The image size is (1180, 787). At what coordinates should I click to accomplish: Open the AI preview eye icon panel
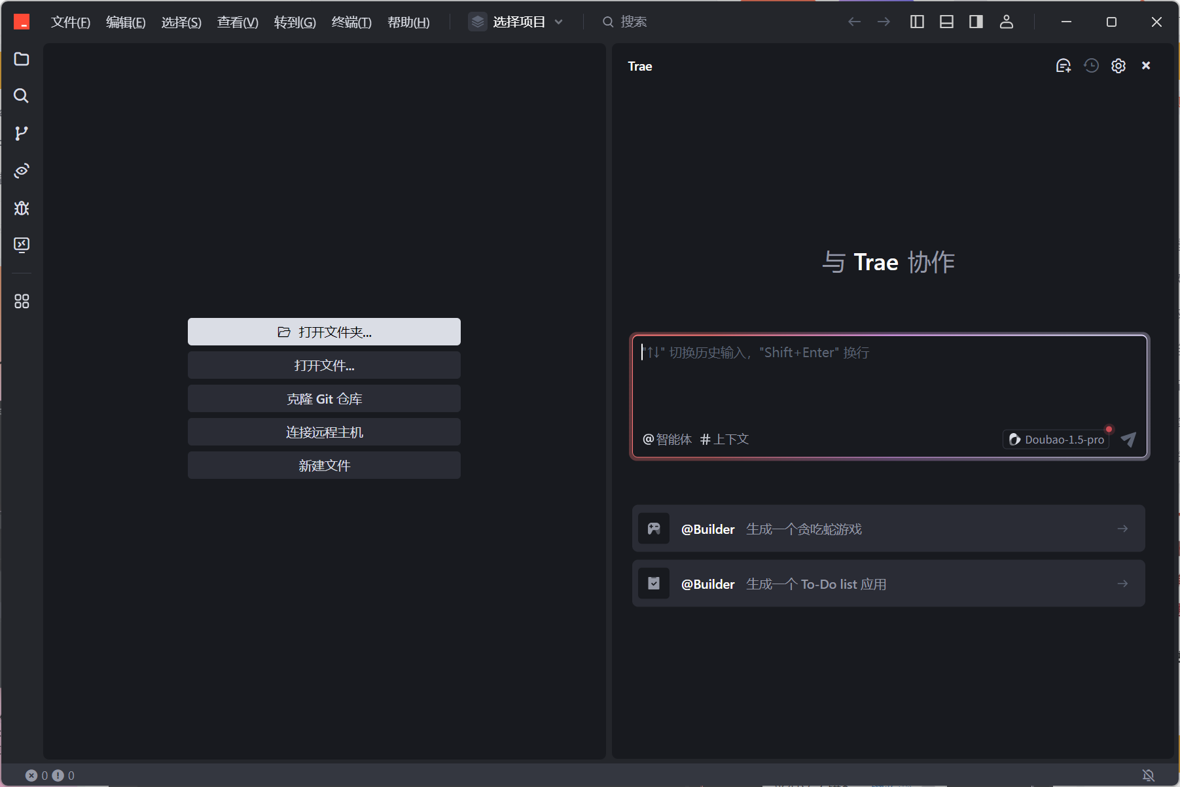click(22, 171)
